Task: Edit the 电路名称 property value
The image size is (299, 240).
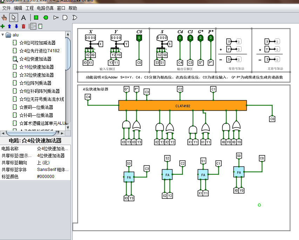Action: point(53,149)
